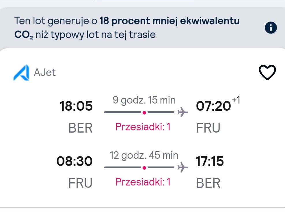285x220 pixels.
Task: Open outbound Przesiadki: 1 layover details
Action: 143,127
